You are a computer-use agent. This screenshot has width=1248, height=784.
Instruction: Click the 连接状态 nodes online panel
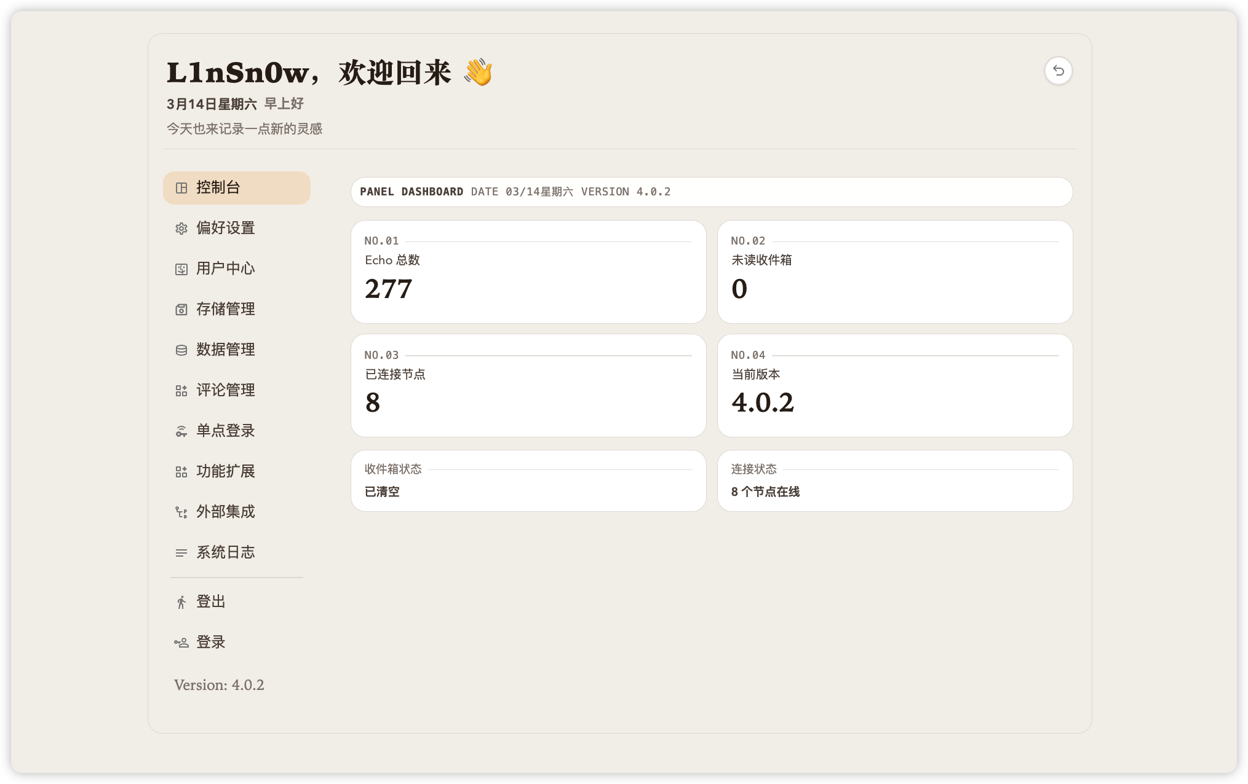point(894,480)
